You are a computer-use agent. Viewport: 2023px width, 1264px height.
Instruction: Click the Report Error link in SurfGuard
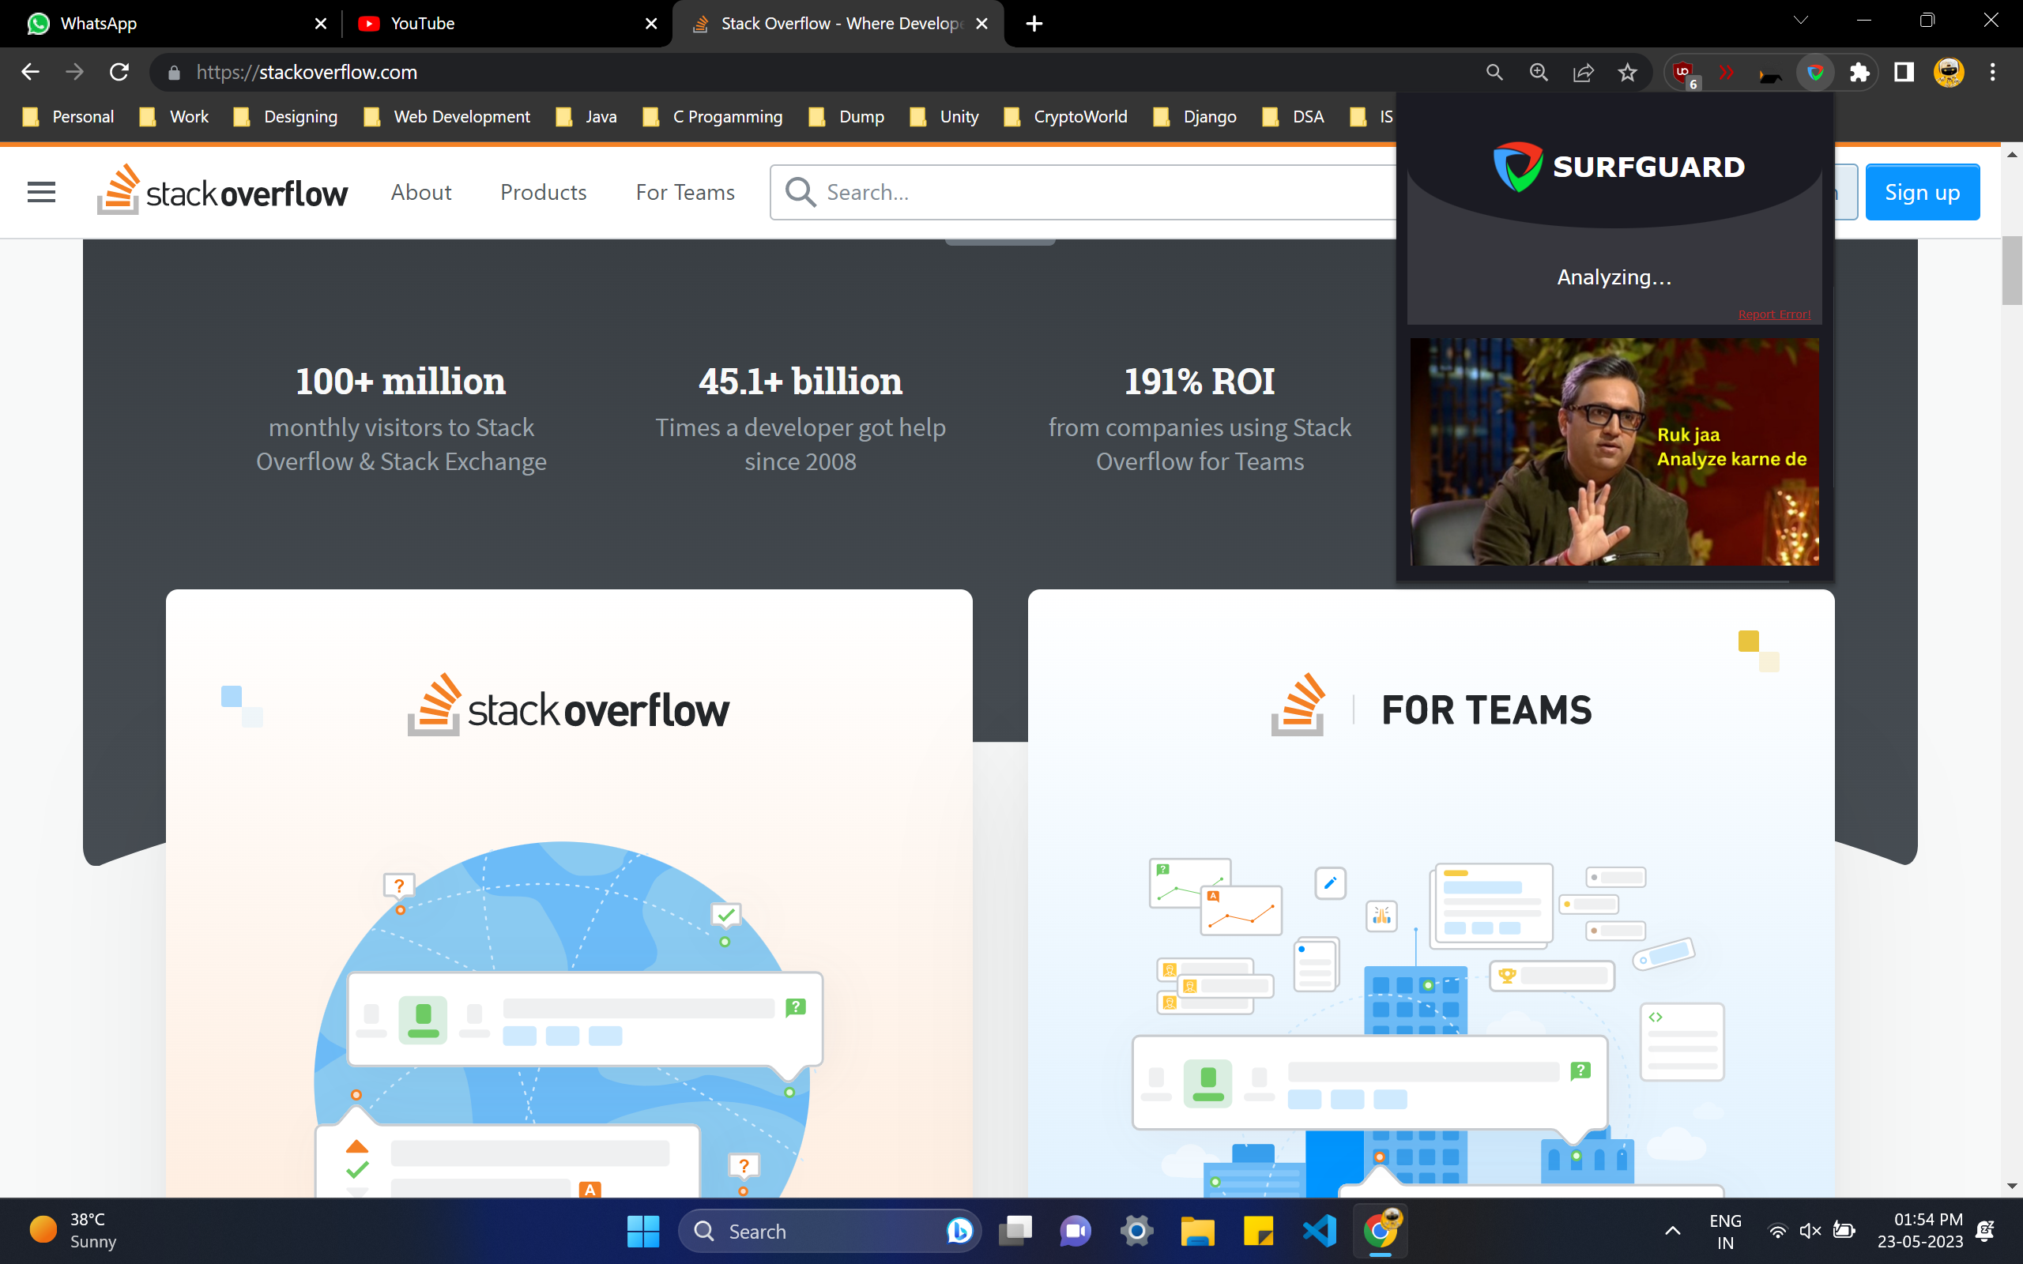click(x=1774, y=314)
